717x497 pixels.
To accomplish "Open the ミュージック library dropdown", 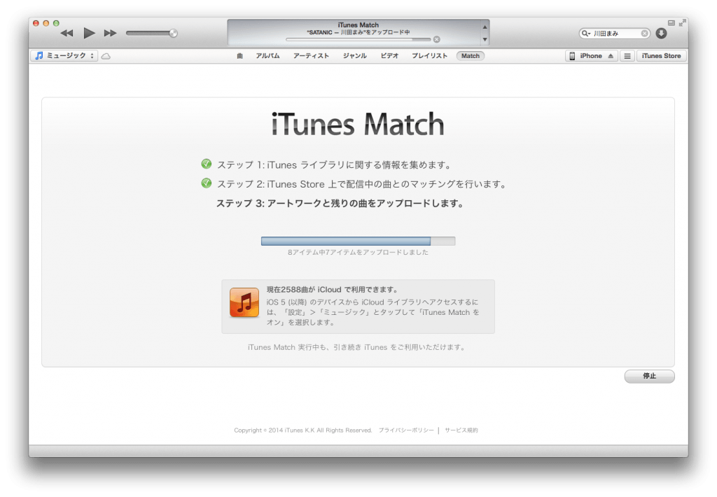I will coord(64,56).
